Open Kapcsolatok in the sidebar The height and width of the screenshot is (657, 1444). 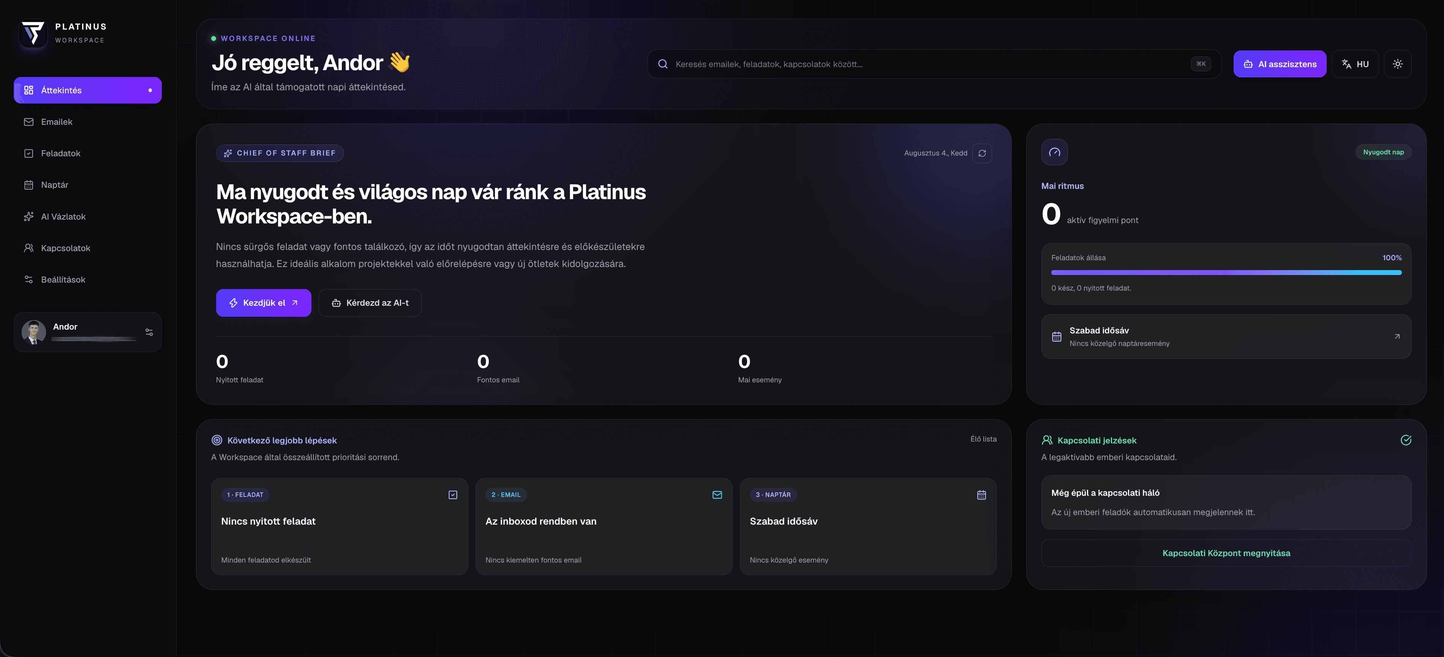tap(88, 248)
